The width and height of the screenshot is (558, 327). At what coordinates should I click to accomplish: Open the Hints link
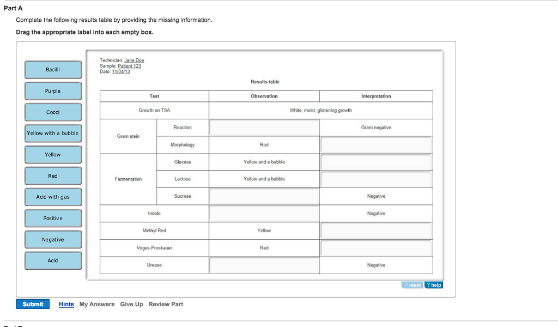tap(66, 304)
